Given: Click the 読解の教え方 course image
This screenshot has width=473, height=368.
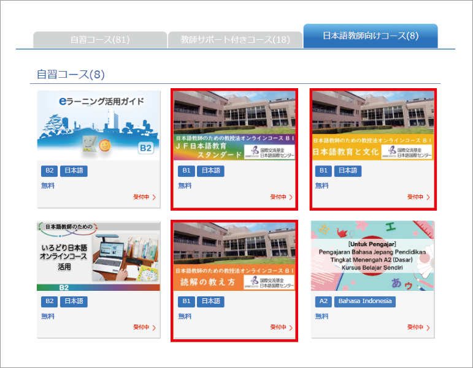Looking at the screenshot, I should 234,256.
